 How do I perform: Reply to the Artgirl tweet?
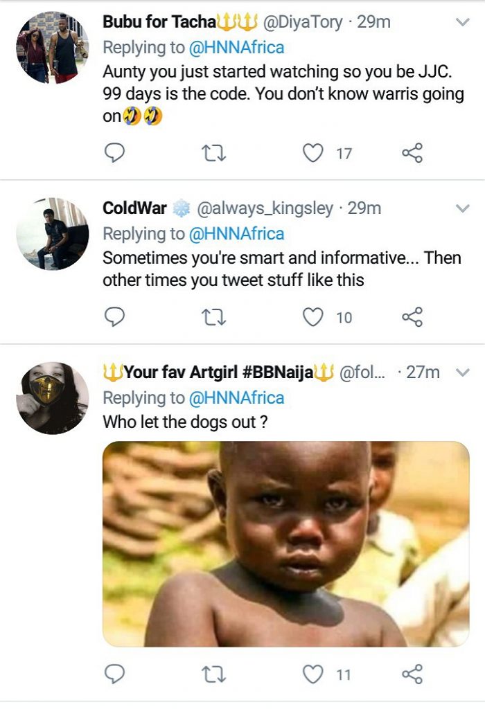point(114,673)
